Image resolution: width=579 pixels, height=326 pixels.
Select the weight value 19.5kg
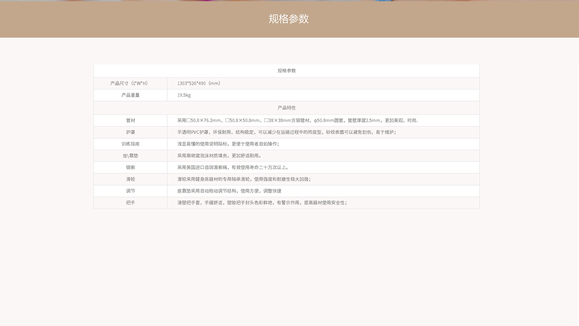184,95
